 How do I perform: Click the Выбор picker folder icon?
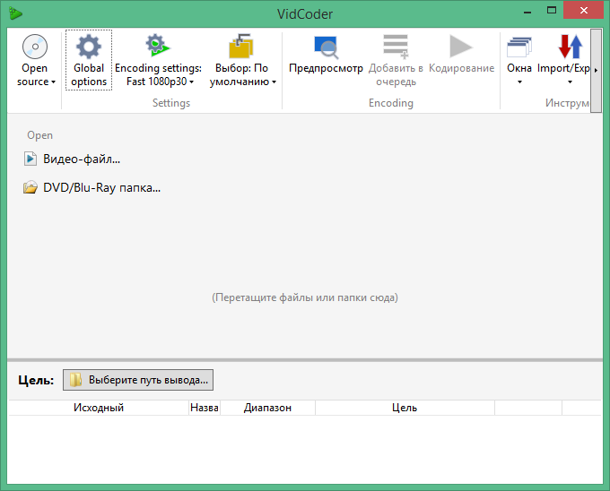point(241,46)
